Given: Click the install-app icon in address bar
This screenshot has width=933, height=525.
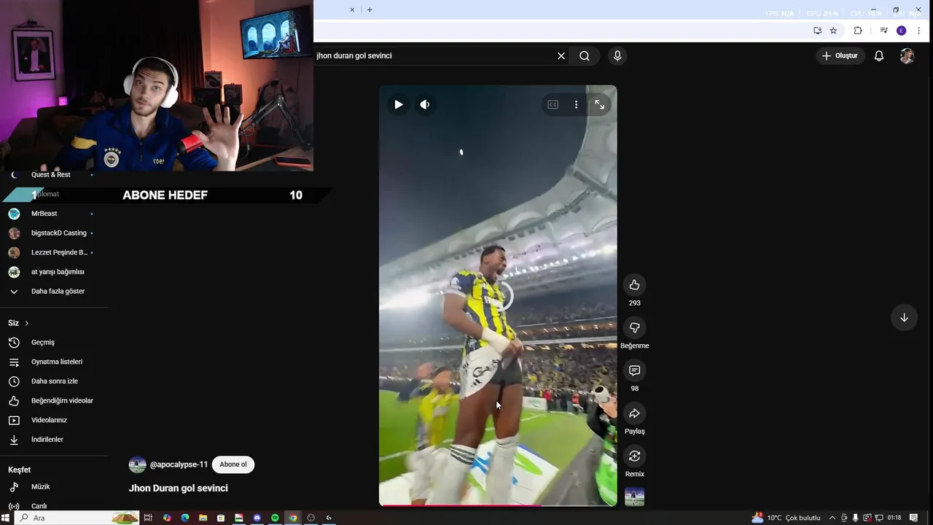Looking at the screenshot, I should 817,31.
